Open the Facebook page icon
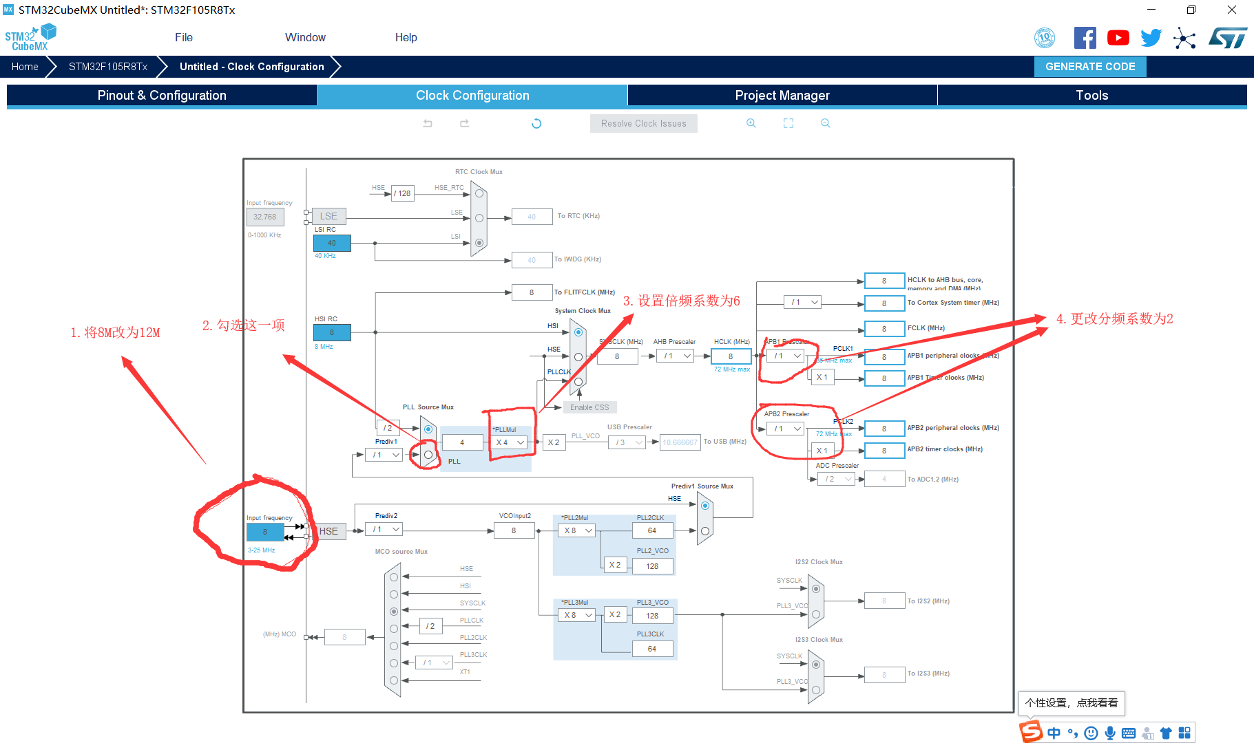The height and width of the screenshot is (743, 1254). point(1085,38)
